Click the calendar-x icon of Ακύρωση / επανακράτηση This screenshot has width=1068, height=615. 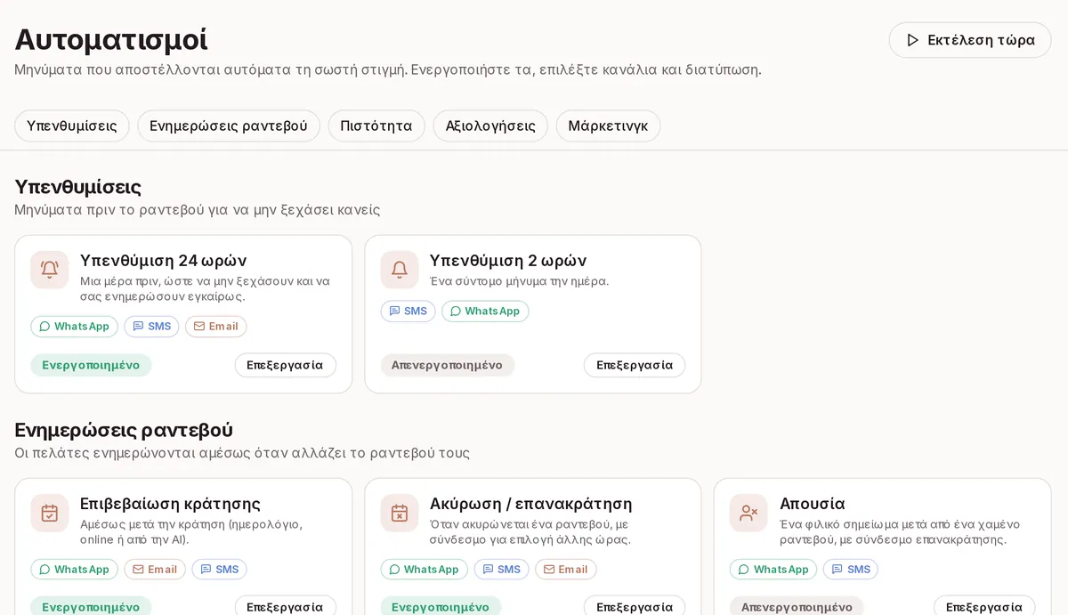pos(400,513)
